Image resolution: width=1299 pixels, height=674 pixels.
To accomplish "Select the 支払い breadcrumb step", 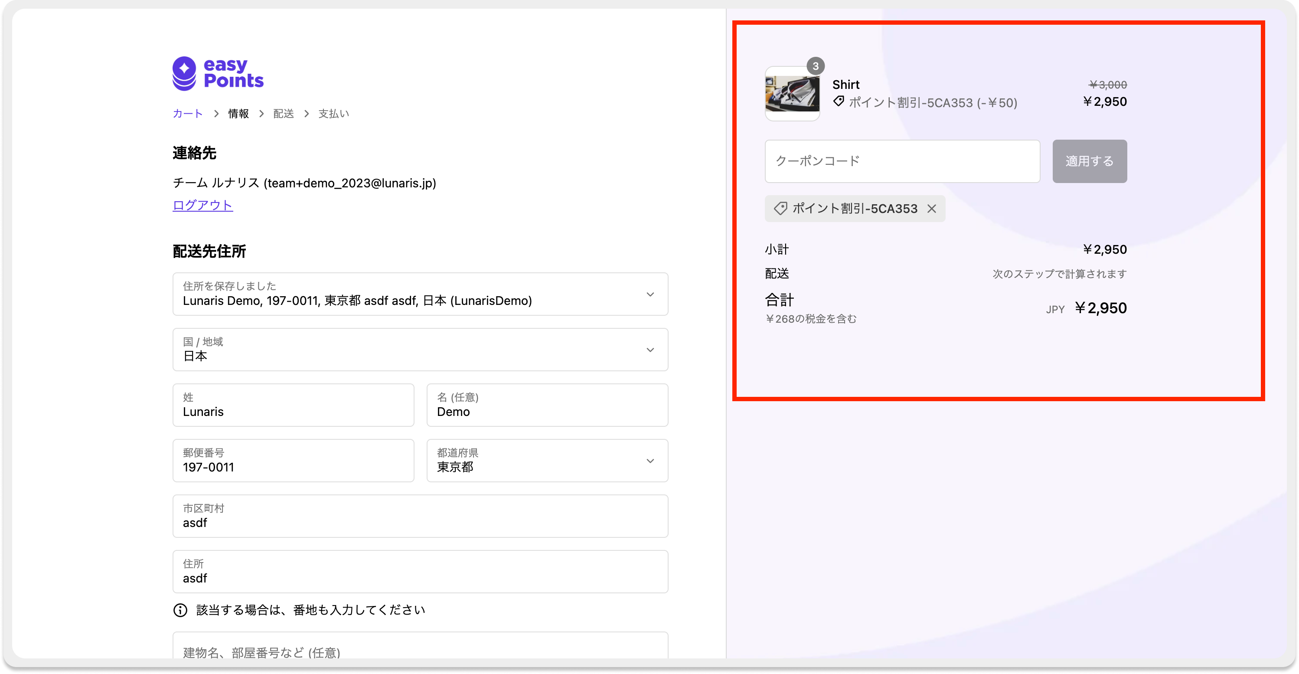I will (333, 114).
